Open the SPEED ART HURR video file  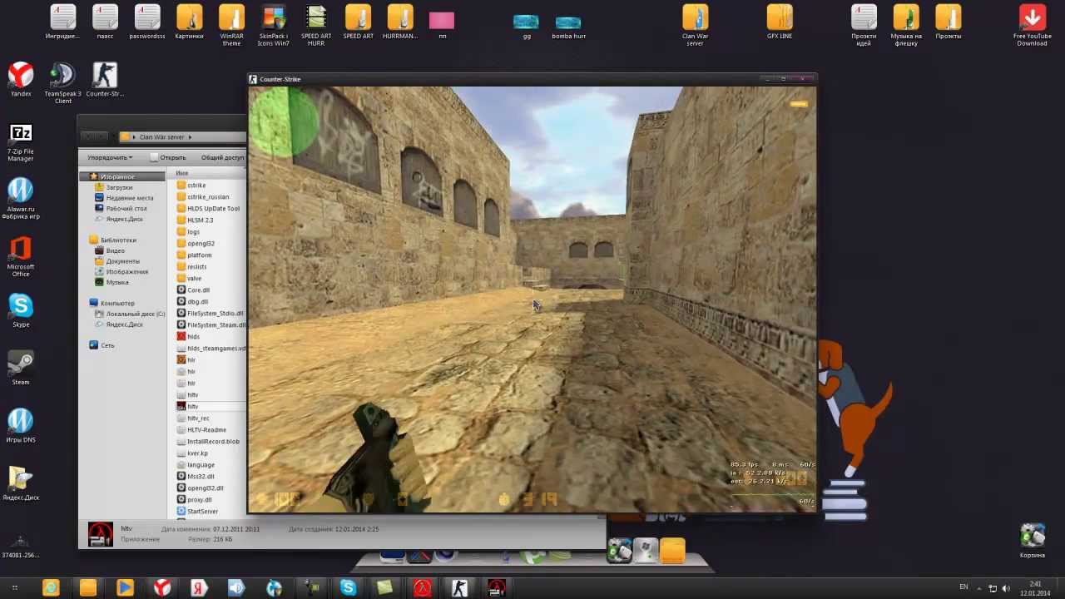315,25
